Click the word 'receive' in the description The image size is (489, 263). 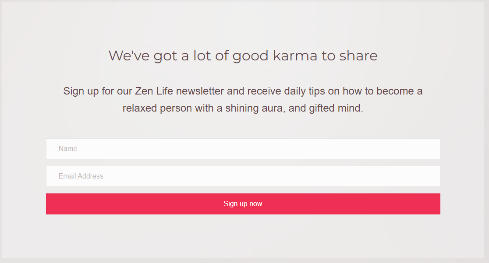point(264,91)
